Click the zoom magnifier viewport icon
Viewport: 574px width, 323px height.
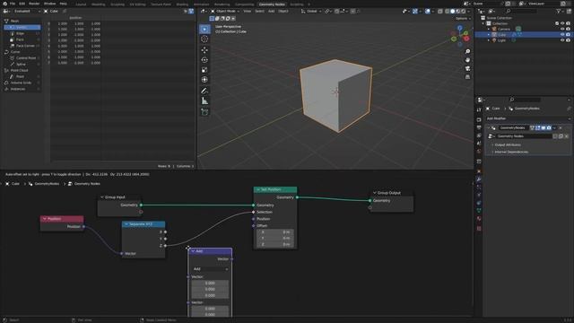click(467, 52)
